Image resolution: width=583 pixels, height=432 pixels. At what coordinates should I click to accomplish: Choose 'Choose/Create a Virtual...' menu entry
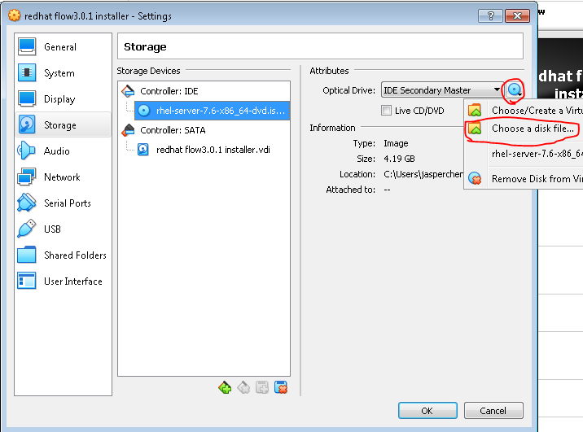pos(524,111)
